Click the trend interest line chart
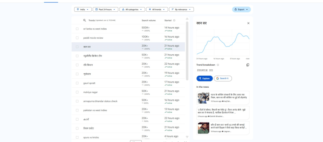This screenshot has height=142, width=323. tap(223, 43)
